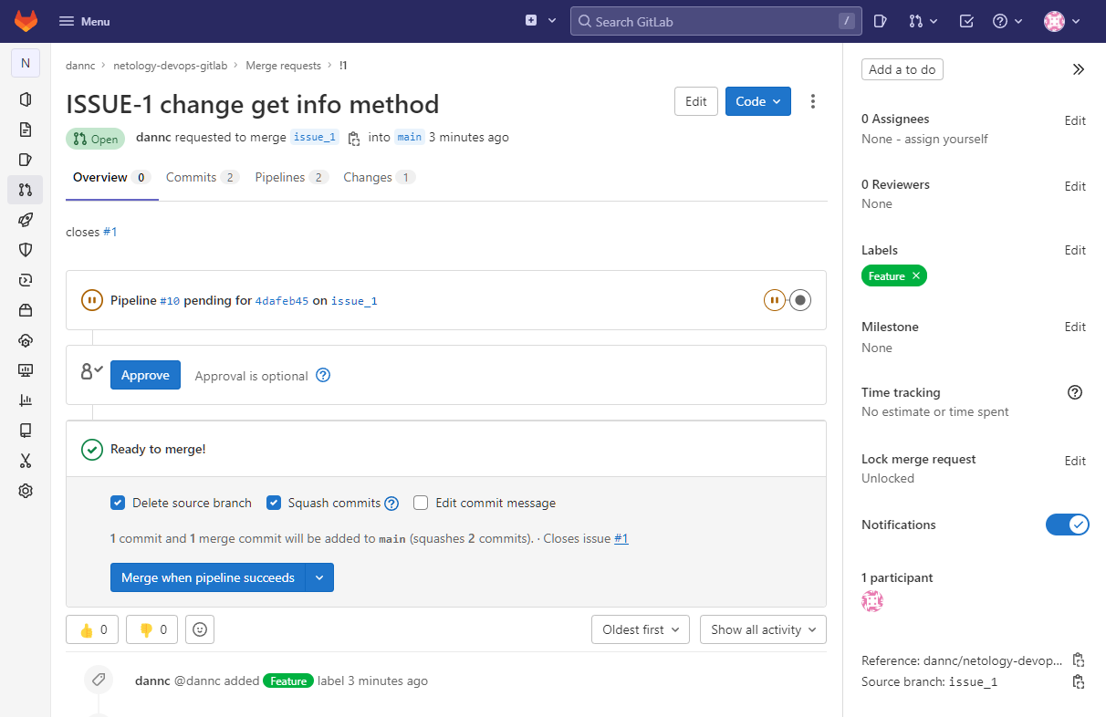1106x717 pixels.
Task: Open issue #1 link under closes
Action: click(110, 232)
